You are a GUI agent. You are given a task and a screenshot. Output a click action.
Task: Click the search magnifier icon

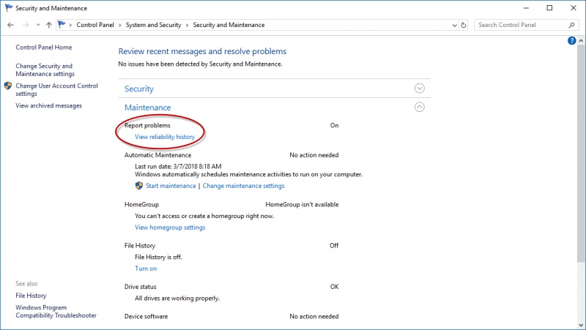pyautogui.click(x=571, y=25)
